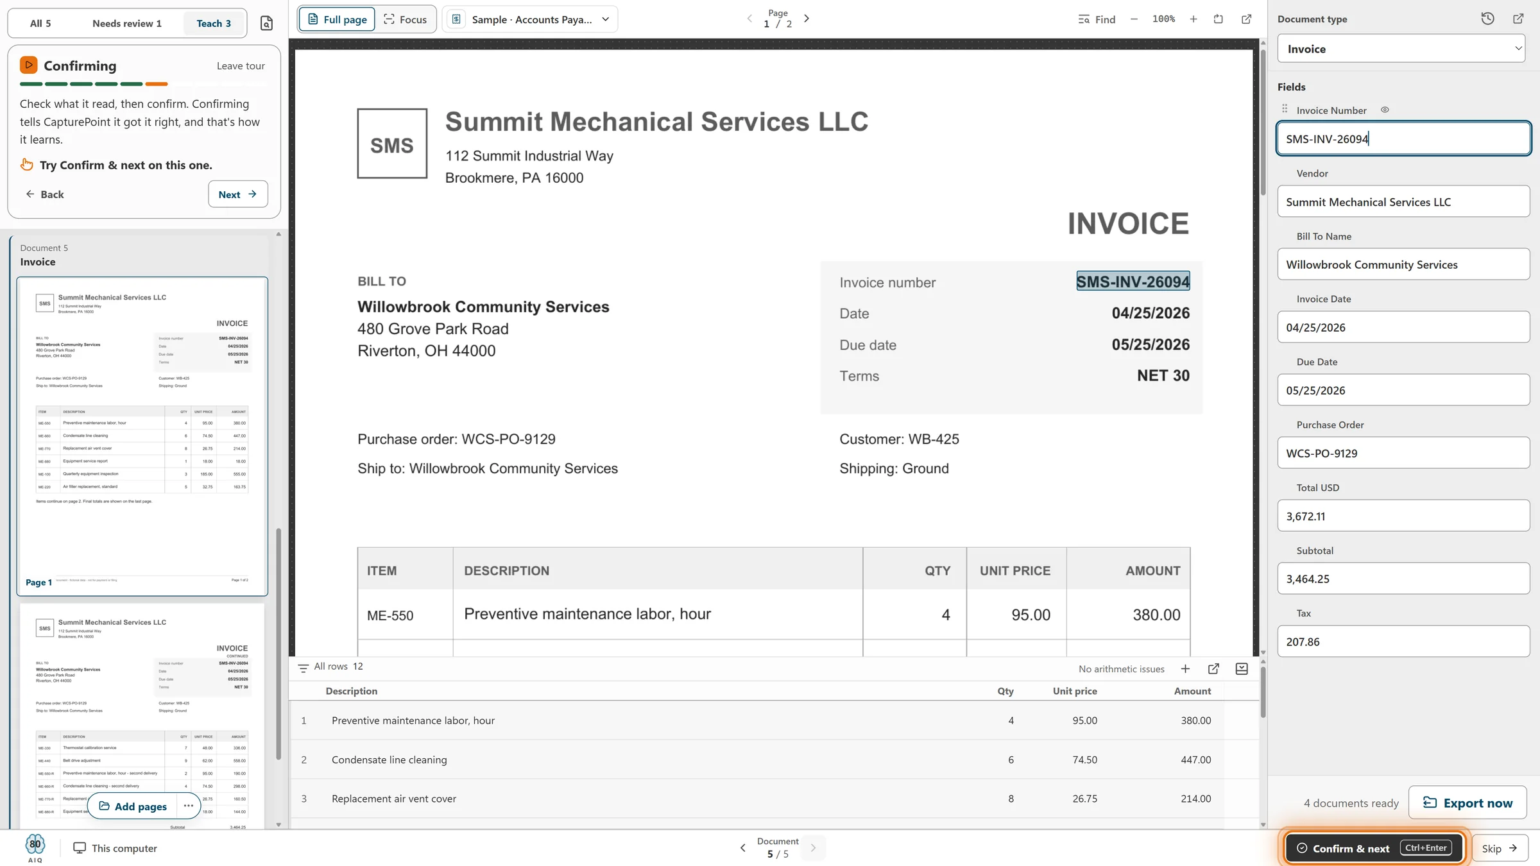1540x866 pixels.
Task: Open the This computer source selector
Action: pos(115,848)
